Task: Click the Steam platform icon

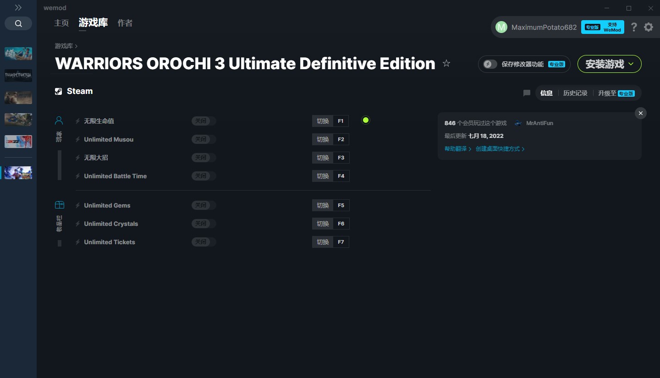Action: [x=58, y=91]
